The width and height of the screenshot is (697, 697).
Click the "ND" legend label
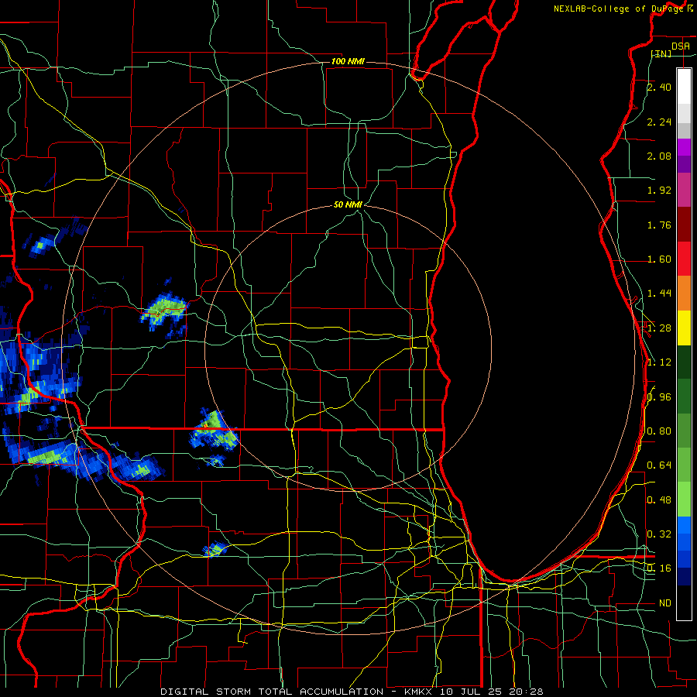click(665, 603)
